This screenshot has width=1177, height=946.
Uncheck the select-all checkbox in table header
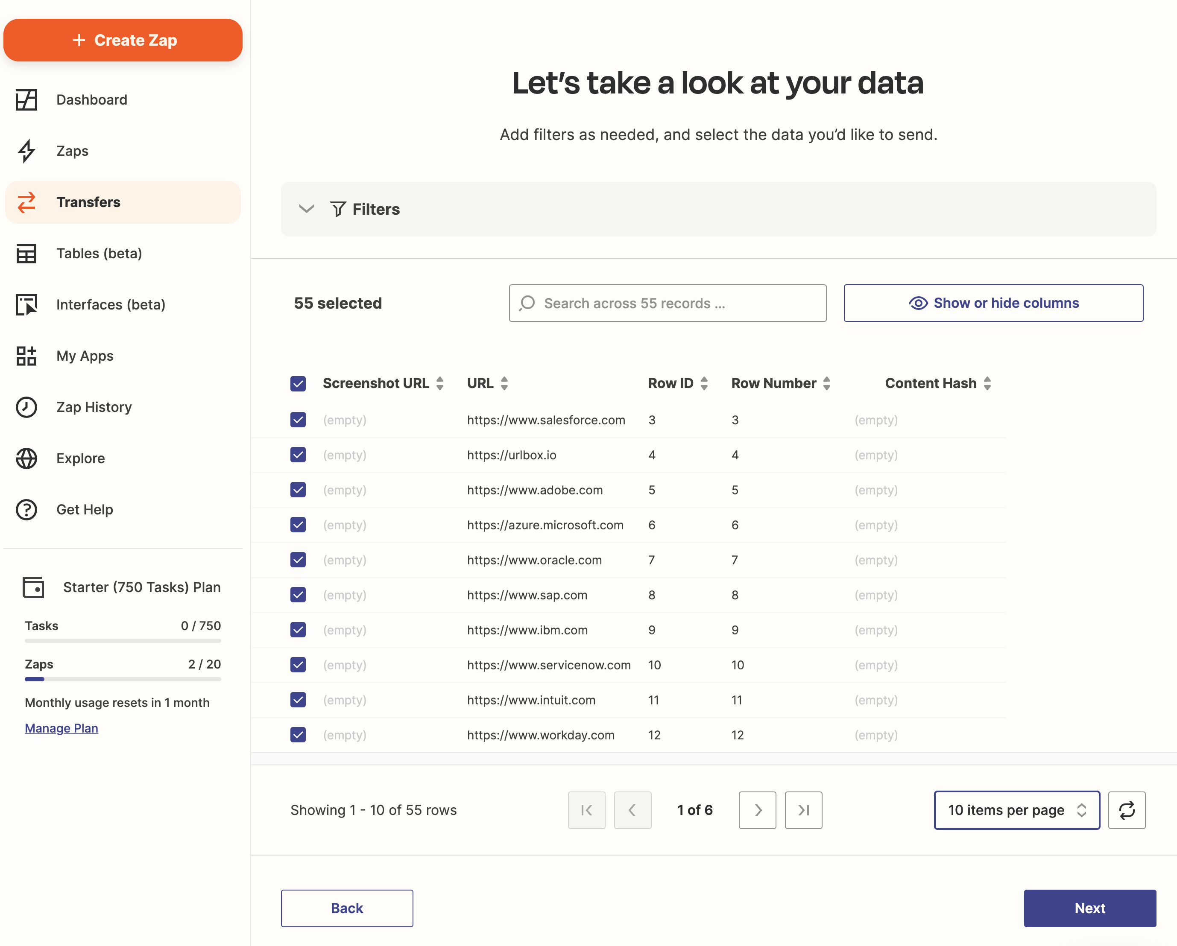pos(298,383)
